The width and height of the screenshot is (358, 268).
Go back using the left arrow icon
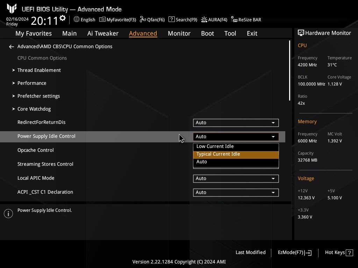point(12,47)
